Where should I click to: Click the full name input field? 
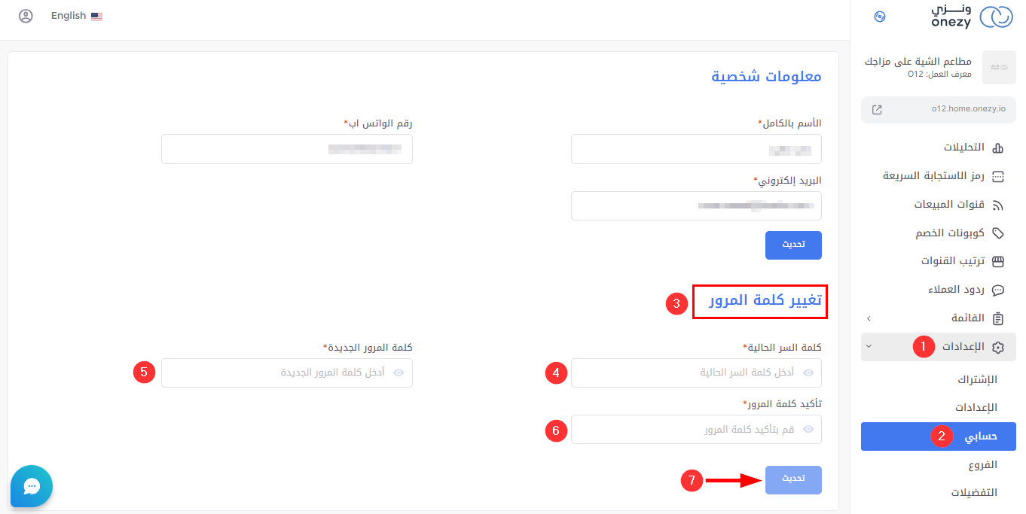(695, 149)
